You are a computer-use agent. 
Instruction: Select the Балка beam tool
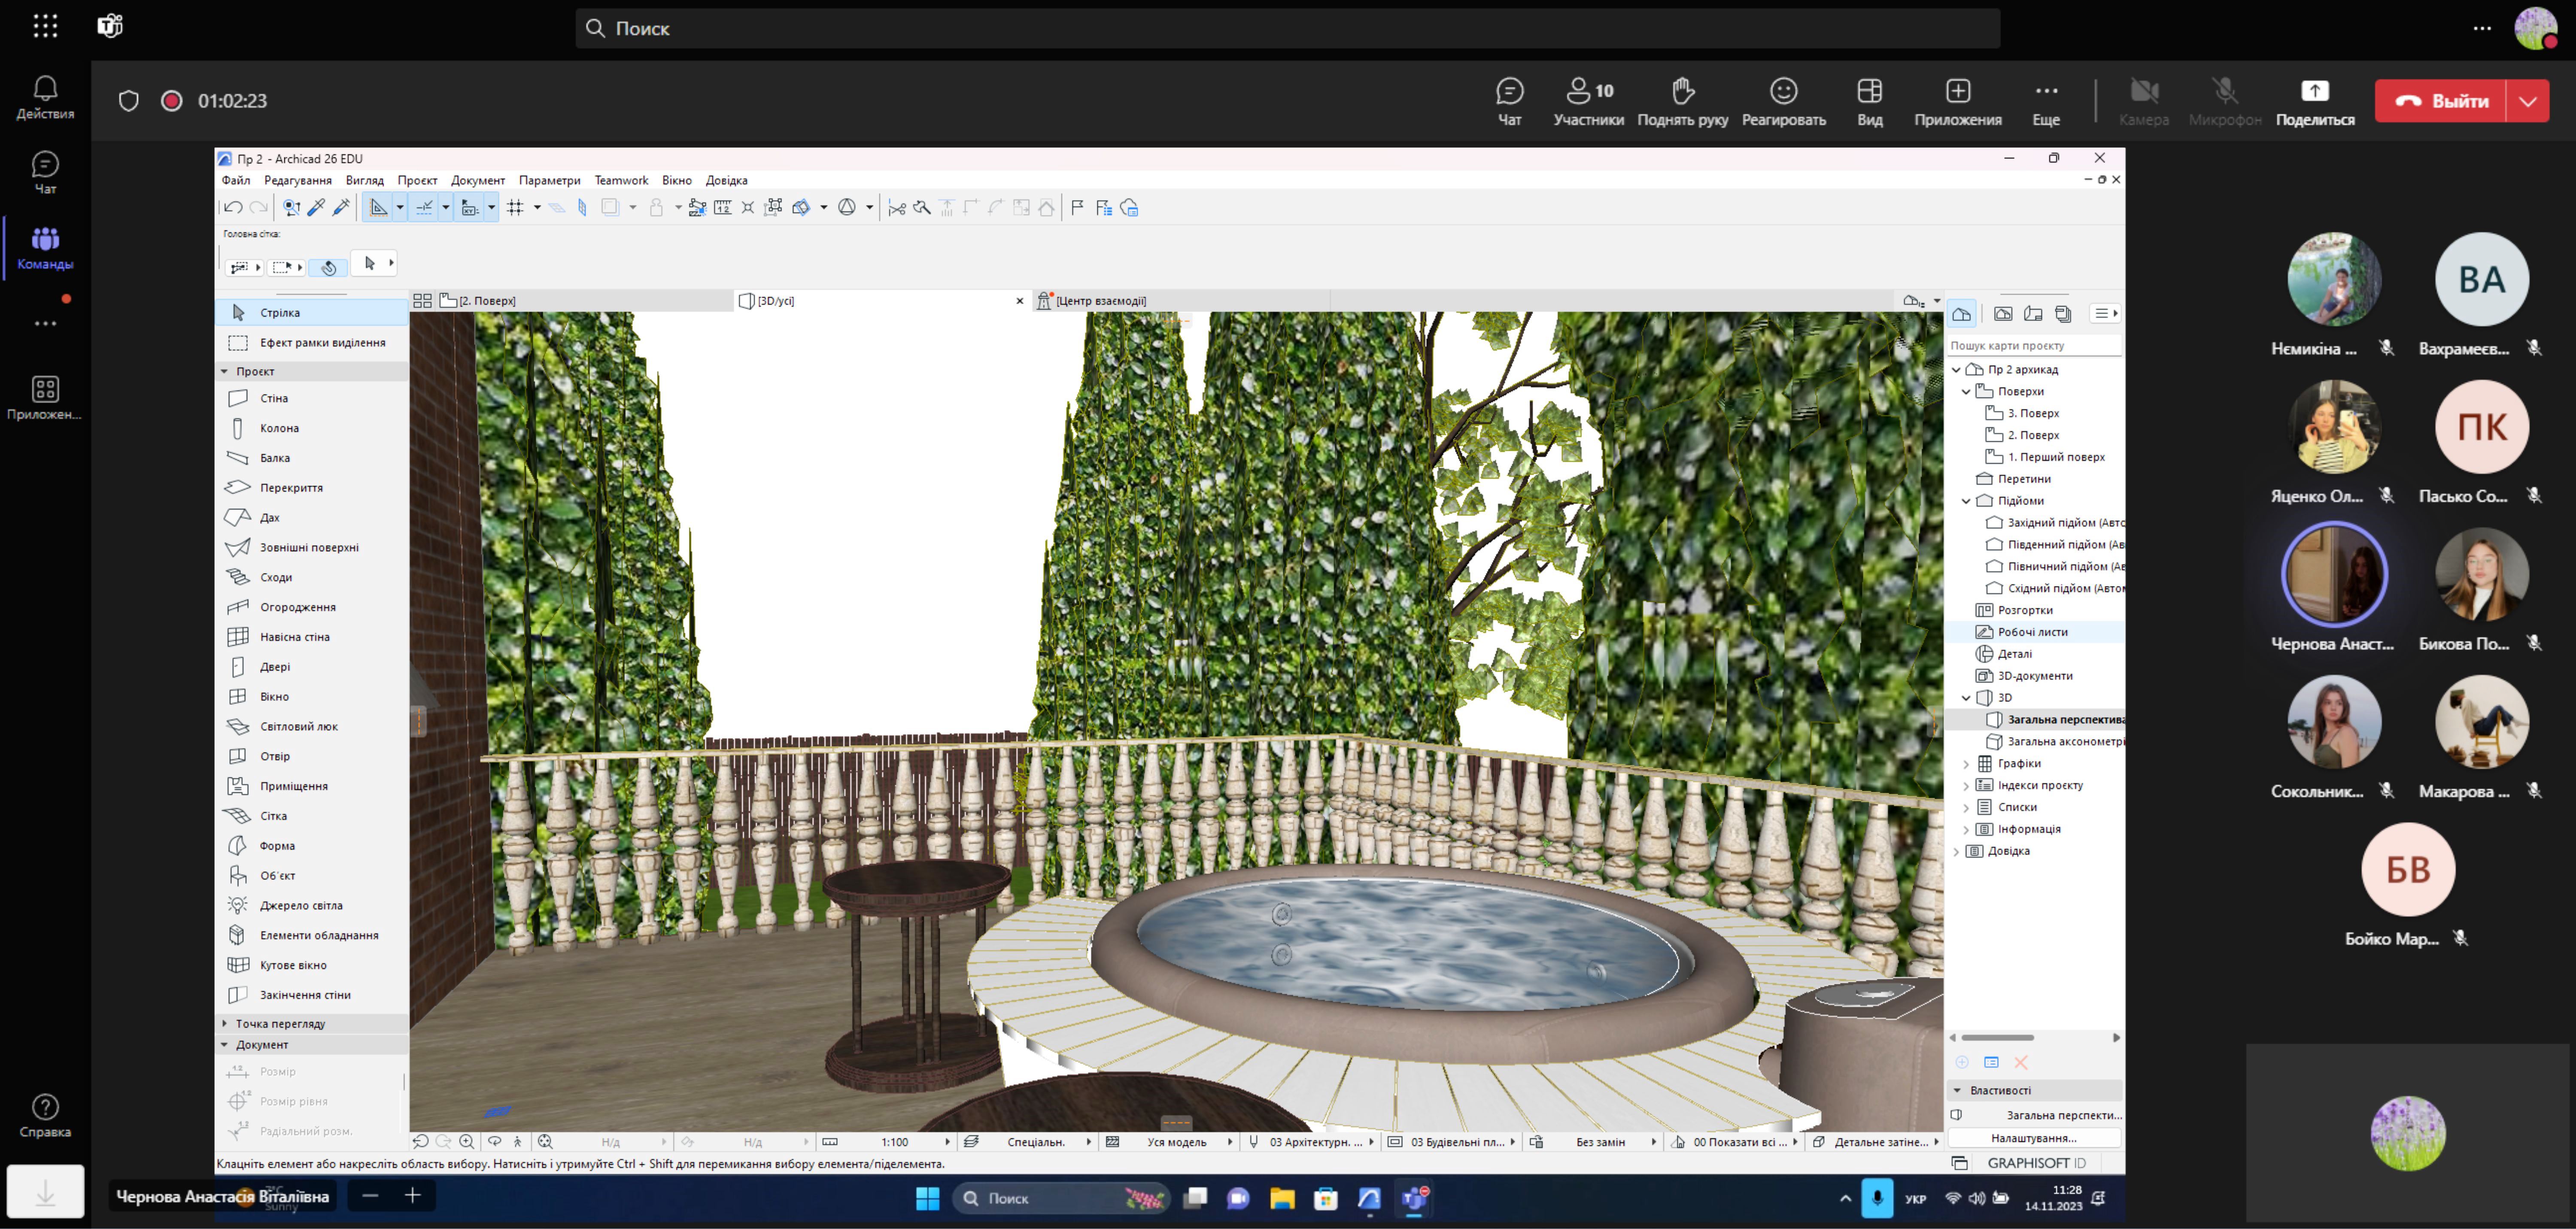(312, 458)
